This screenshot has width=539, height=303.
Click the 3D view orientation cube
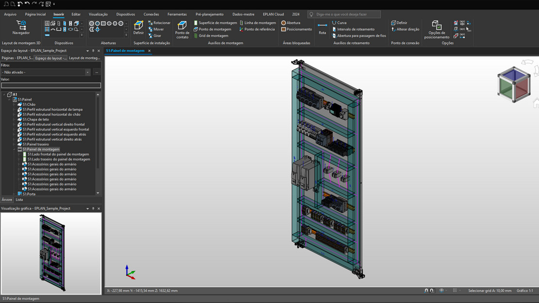point(513,84)
